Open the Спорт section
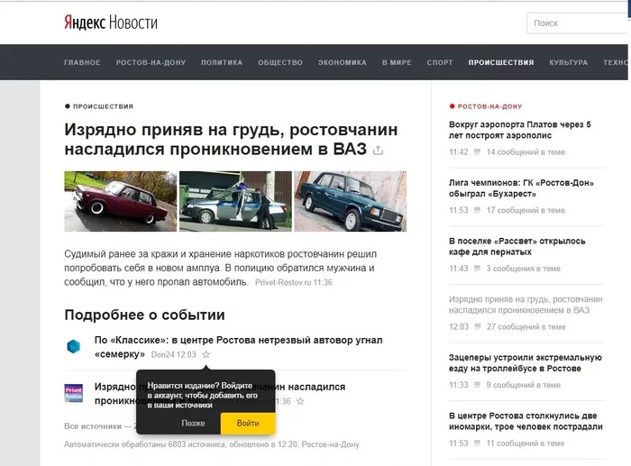 tap(440, 62)
